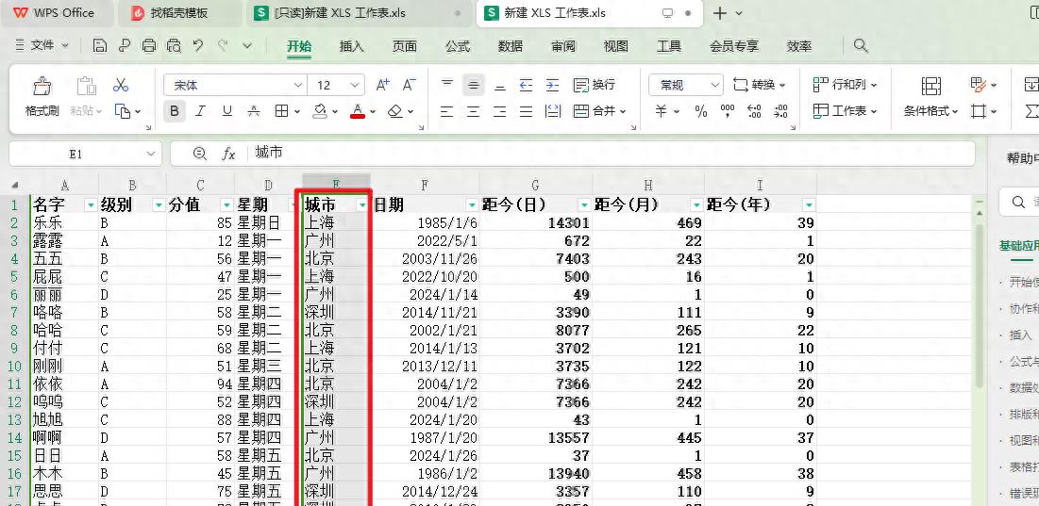
Task: Open Print Preview icon
Action: click(174, 45)
